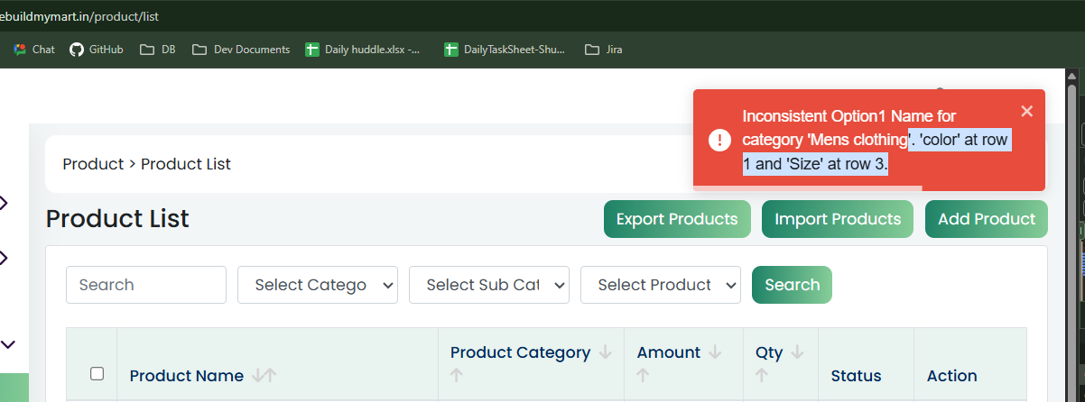Open the DB bookmarks folder
Image resolution: width=1085 pixels, height=402 pixels.
(158, 50)
